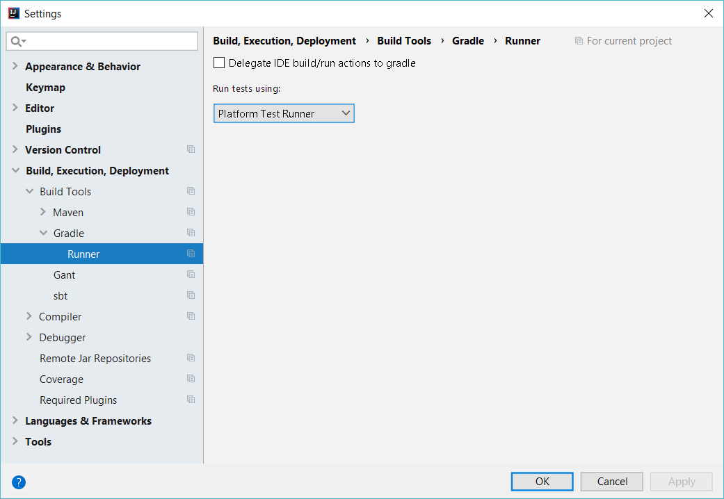Click project-level icon beside Gradle
724x499 pixels.
pyautogui.click(x=191, y=232)
